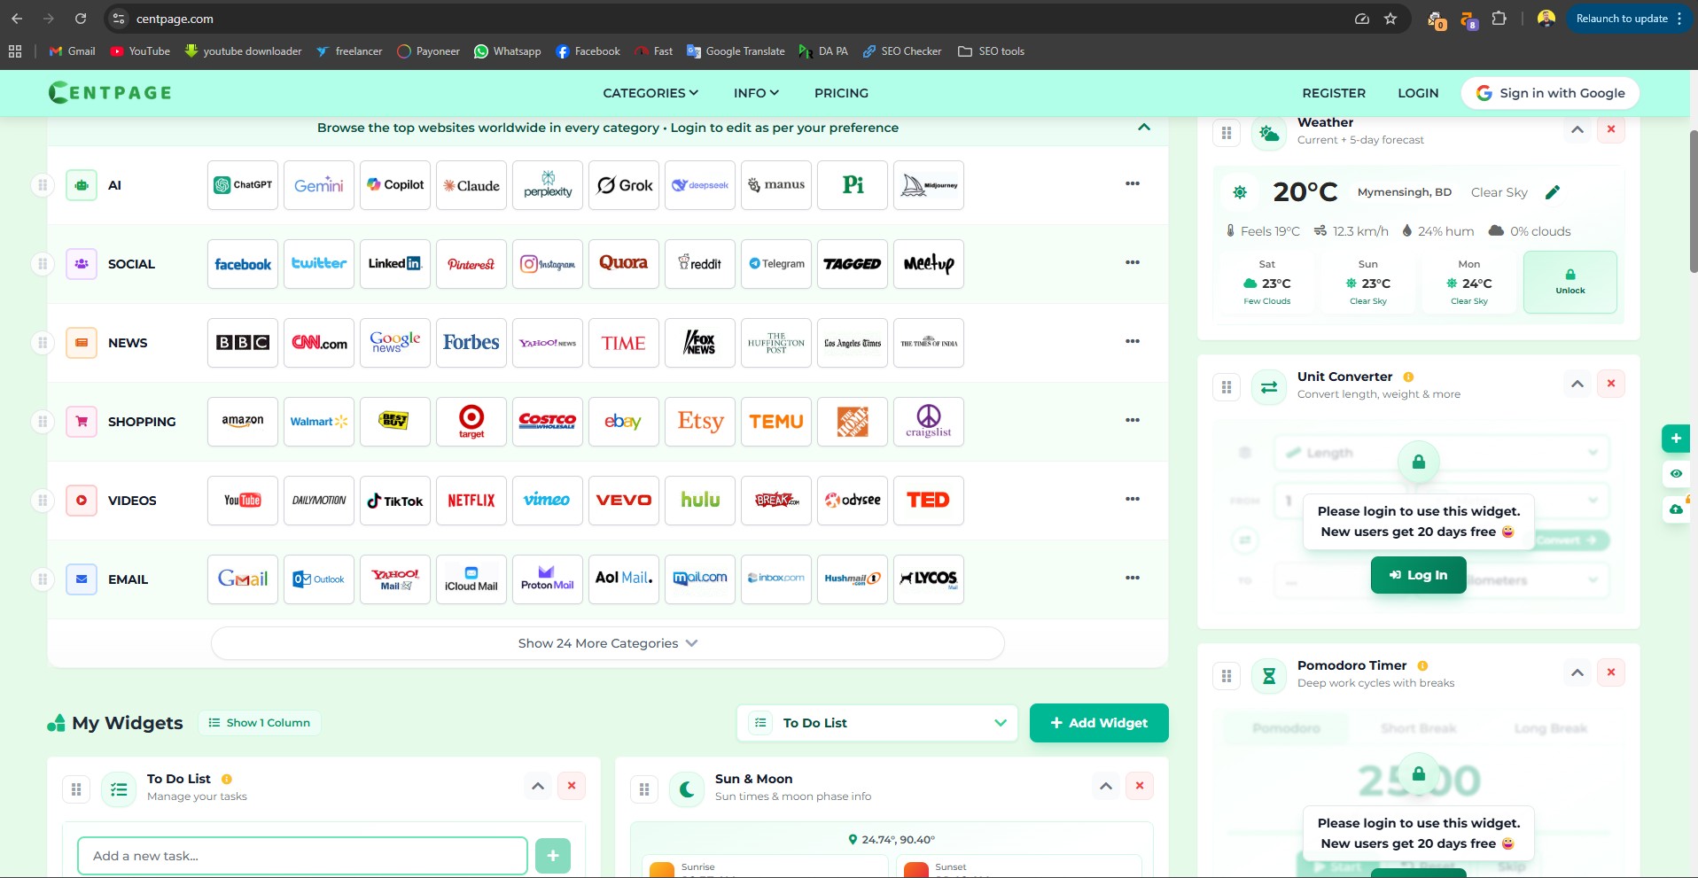Image resolution: width=1698 pixels, height=878 pixels.
Task: Toggle visibility with the eye side button
Action: (x=1676, y=474)
